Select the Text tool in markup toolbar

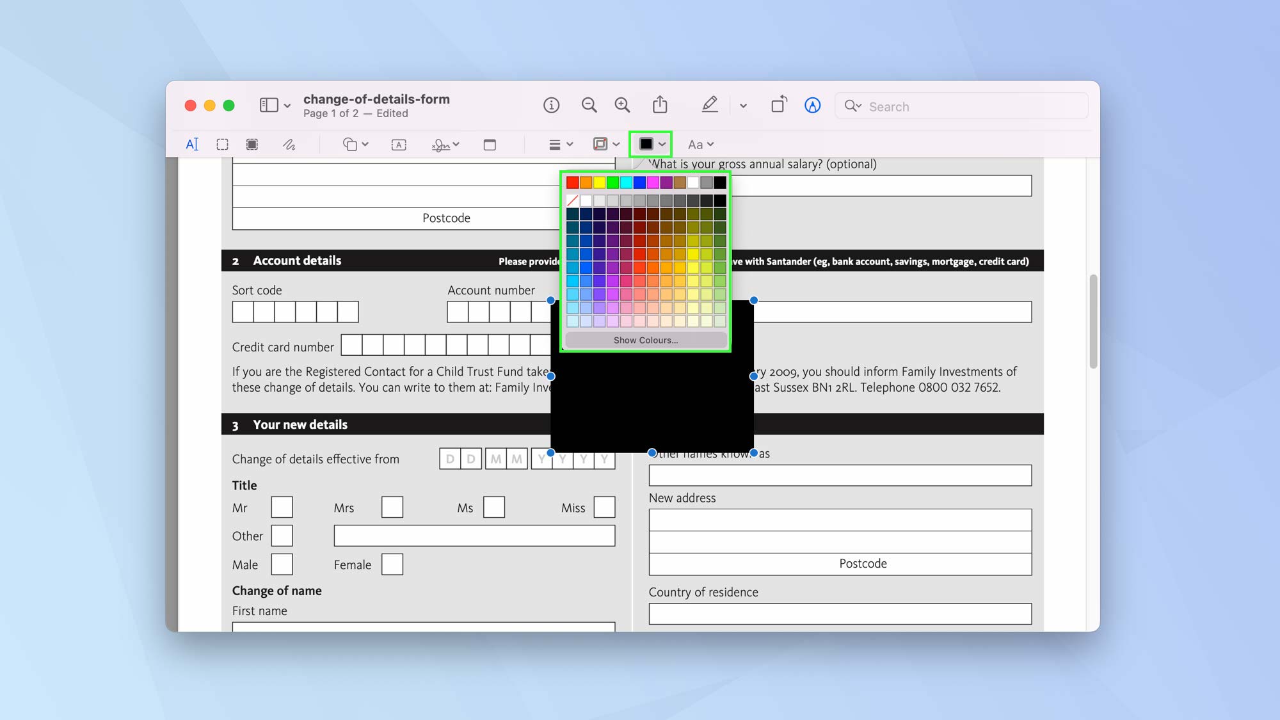(192, 144)
